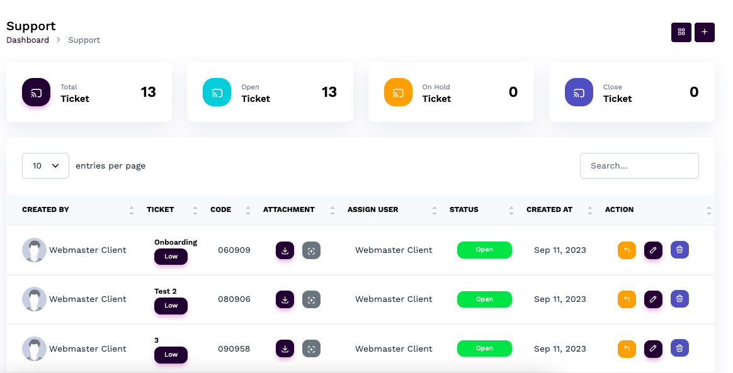
Task: Create a new support ticket with the plus icon
Action: click(704, 32)
